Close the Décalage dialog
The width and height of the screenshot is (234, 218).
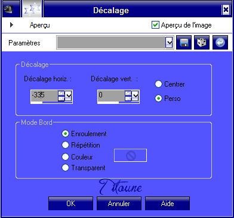pos(226,10)
